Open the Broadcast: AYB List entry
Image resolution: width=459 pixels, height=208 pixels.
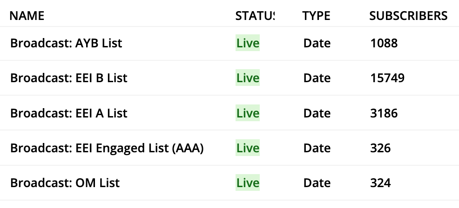(x=66, y=44)
